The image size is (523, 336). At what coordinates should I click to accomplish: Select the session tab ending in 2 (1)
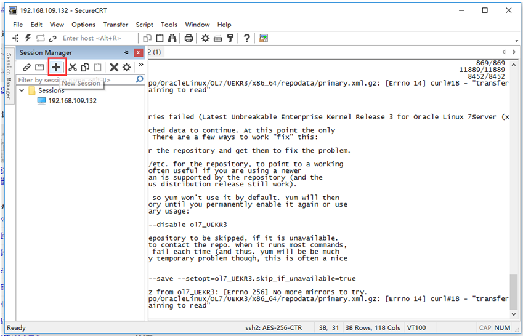click(x=155, y=52)
